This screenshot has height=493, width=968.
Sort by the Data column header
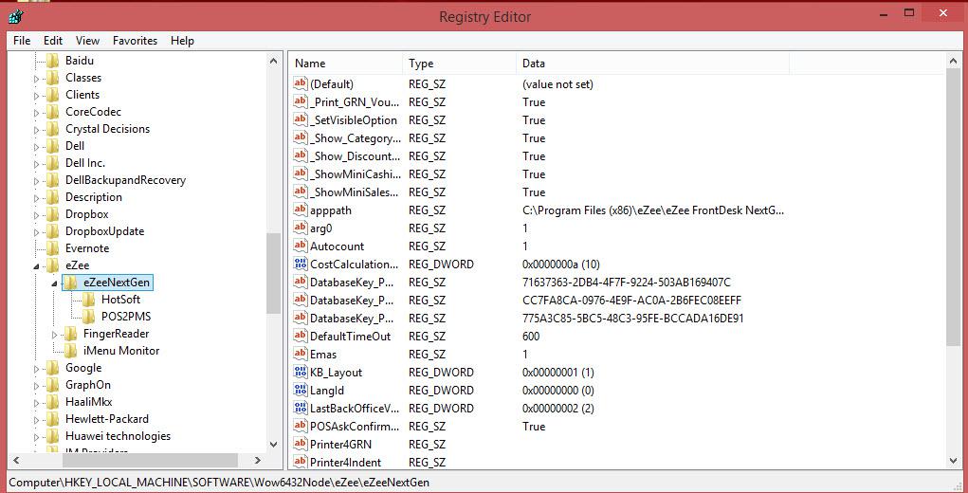coord(652,63)
